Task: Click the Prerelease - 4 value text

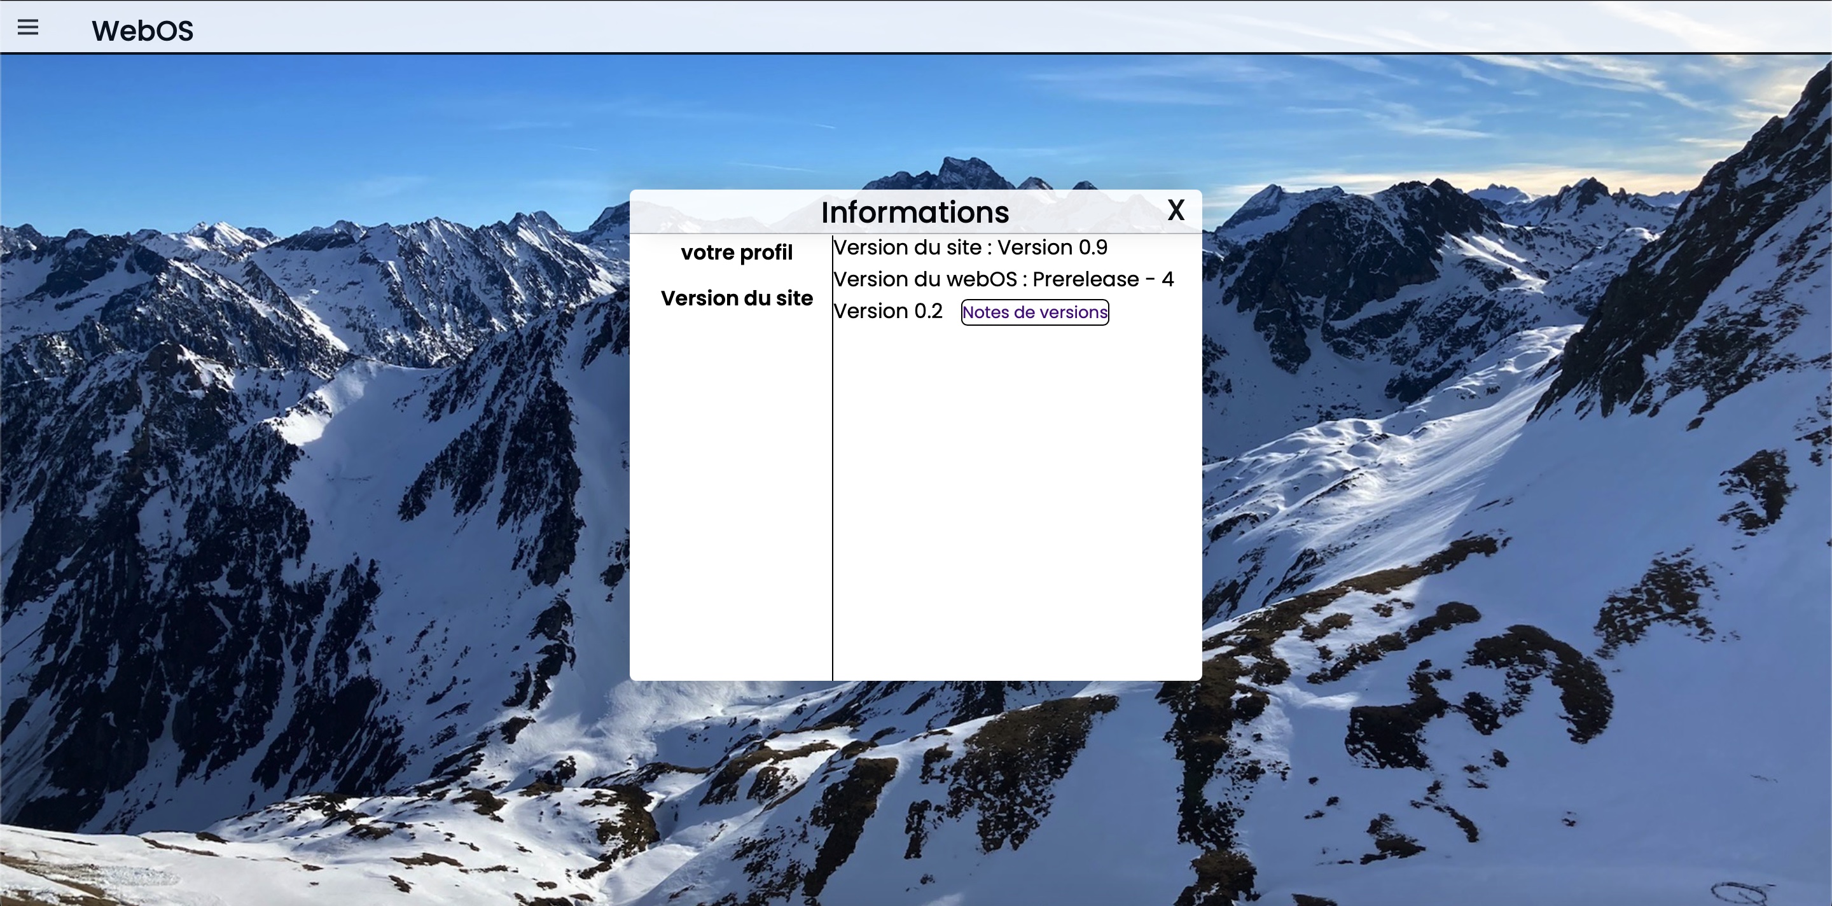Action: 1102,279
